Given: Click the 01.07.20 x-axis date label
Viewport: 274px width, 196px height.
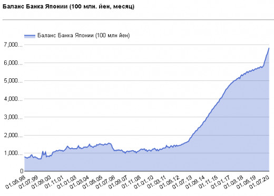Looking at the screenshot, I should pos(259,182).
